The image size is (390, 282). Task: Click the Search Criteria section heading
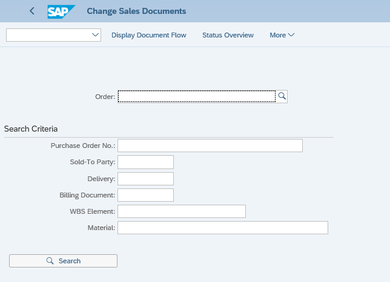pos(31,129)
